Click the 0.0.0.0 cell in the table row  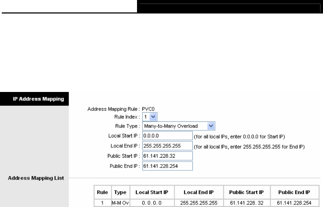pyautogui.click(x=152, y=203)
